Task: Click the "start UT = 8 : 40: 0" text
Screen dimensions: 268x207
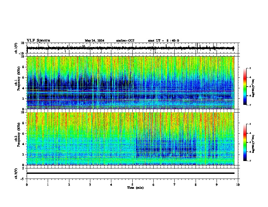Action: tap(163, 41)
